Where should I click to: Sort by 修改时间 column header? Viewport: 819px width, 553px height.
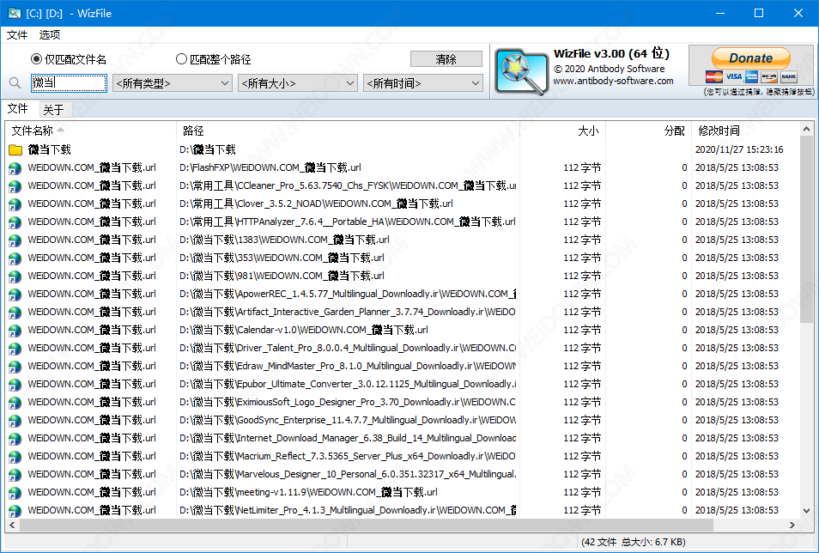point(745,131)
